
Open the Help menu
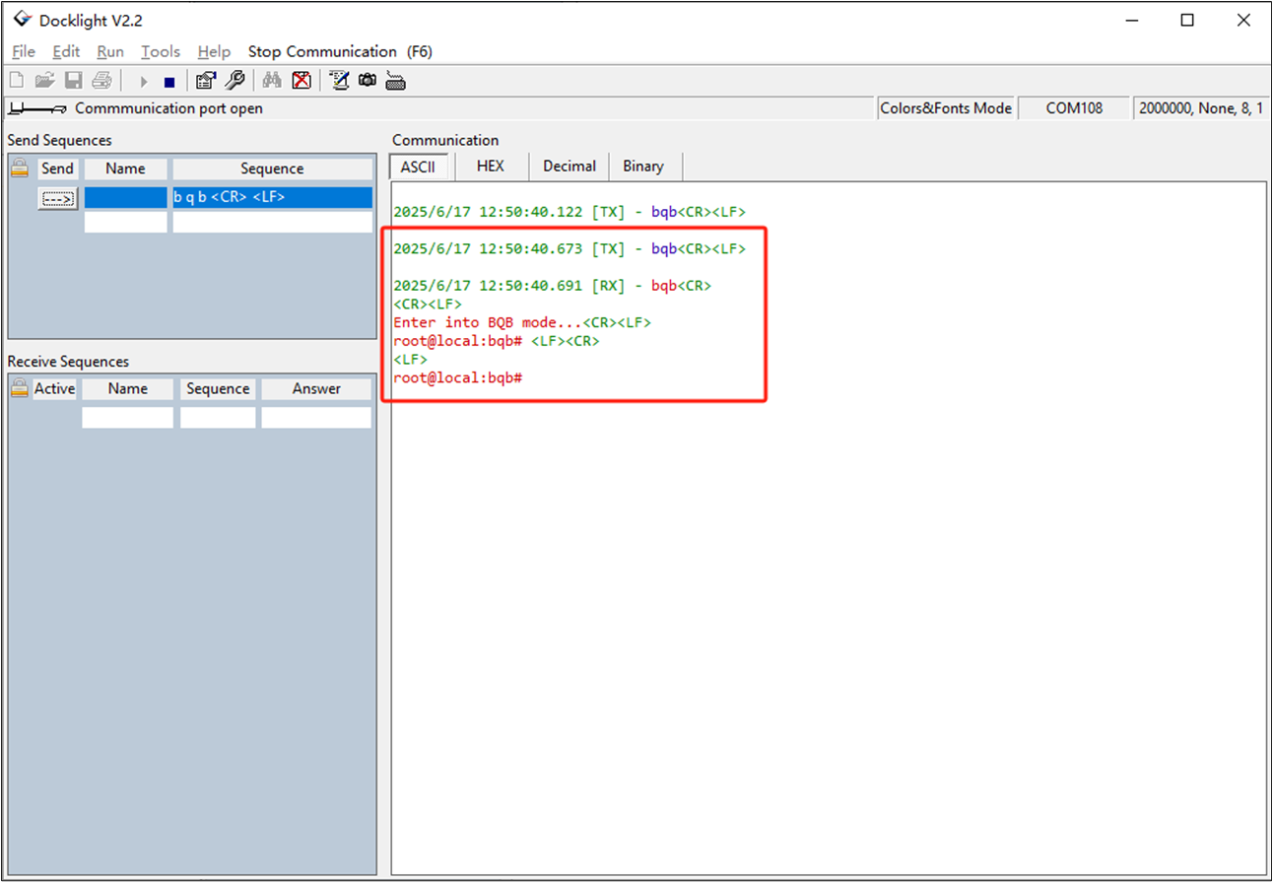tap(214, 51)
